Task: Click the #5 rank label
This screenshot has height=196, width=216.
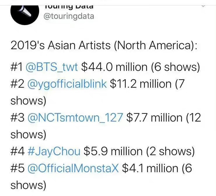Action: coord(18,168)
